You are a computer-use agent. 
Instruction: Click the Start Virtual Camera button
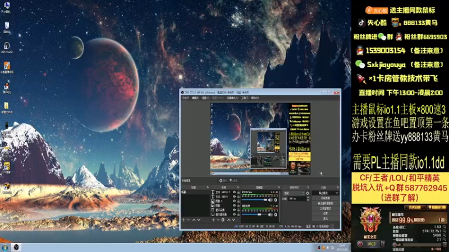(x=326, y=203)
